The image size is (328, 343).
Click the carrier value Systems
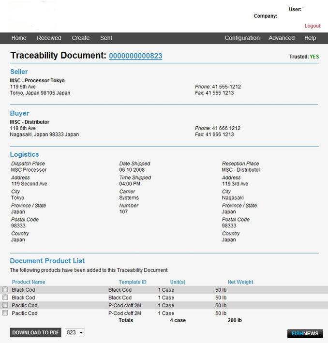129,198
